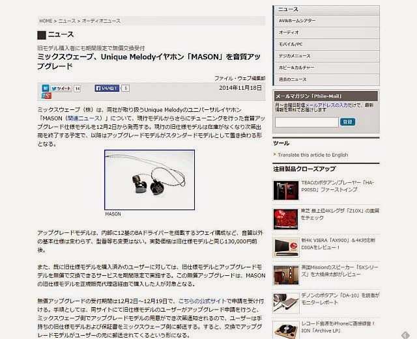Select 過去のニュース in the news menu

tap(326, 79)
